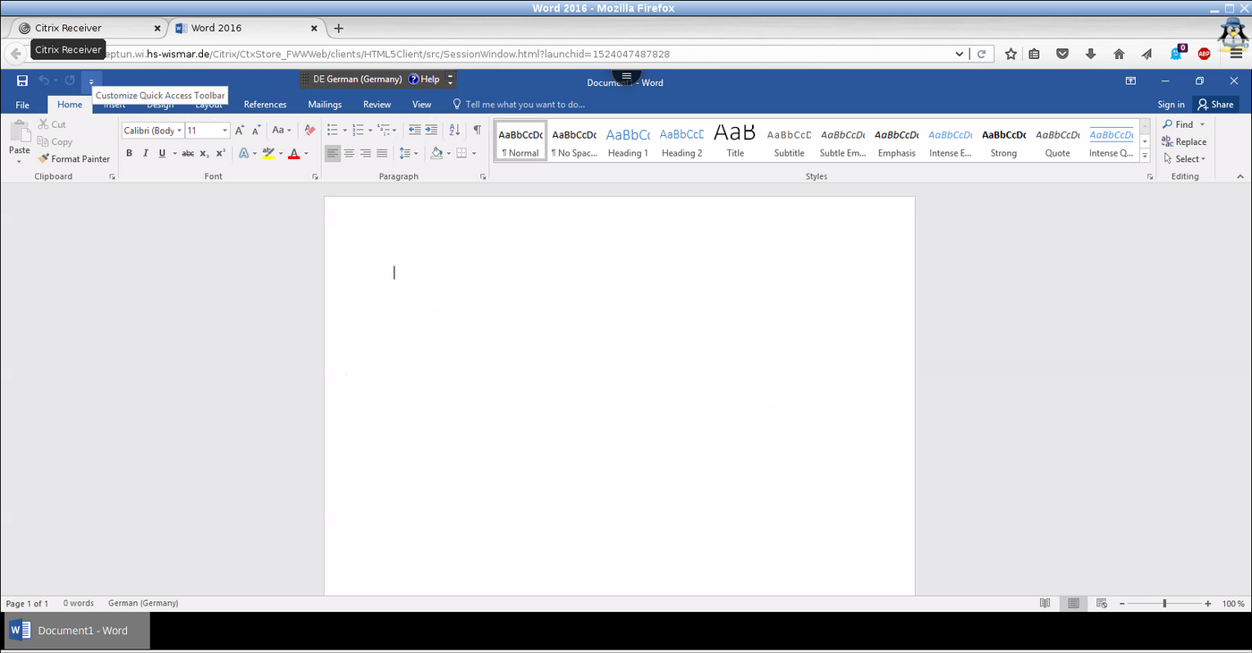
Task: Switch to Web Layout view icon
Action: [1102, 604]
